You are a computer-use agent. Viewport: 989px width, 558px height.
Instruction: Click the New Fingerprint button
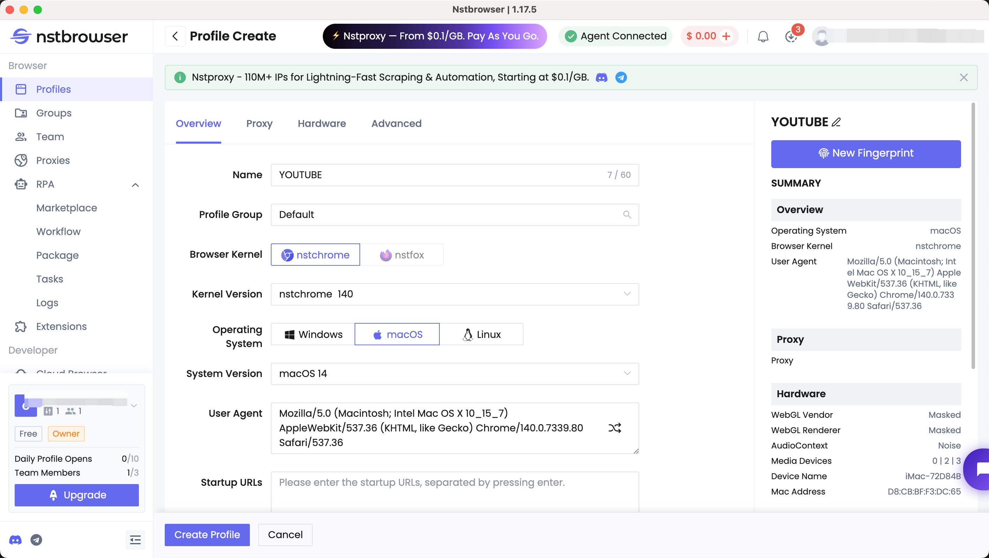pos(865,153)
